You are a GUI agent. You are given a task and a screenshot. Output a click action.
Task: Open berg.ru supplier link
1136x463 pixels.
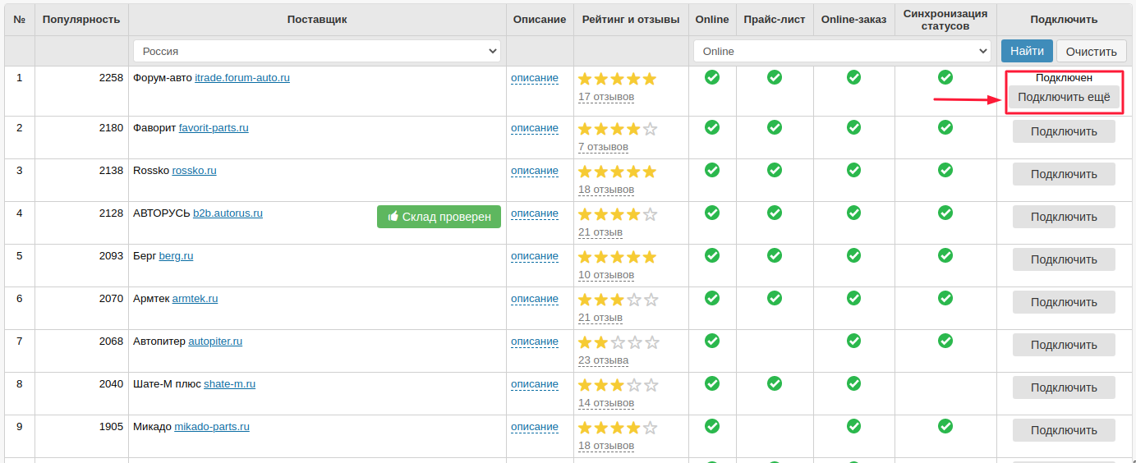176,256
